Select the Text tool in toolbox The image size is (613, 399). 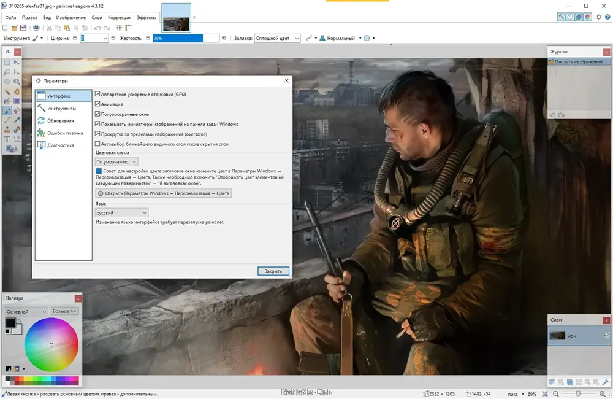tap(7, 139)
